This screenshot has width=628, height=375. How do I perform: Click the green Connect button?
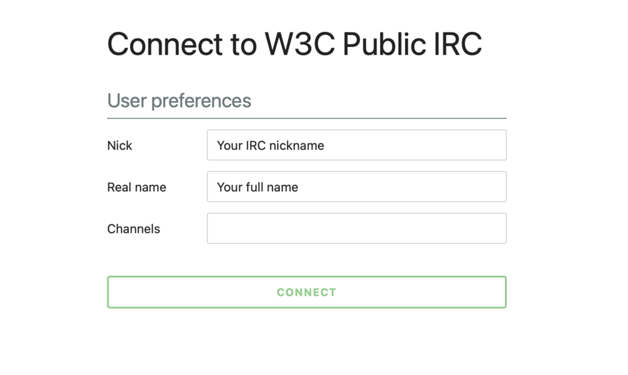(x=306, y=292)
